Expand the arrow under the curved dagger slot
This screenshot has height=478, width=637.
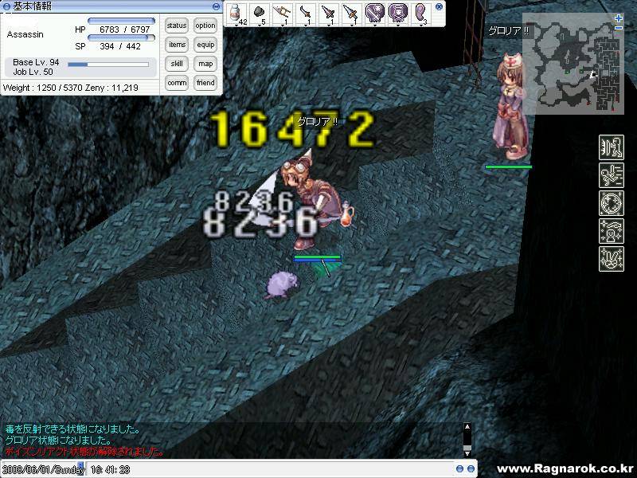pos(306,25)
